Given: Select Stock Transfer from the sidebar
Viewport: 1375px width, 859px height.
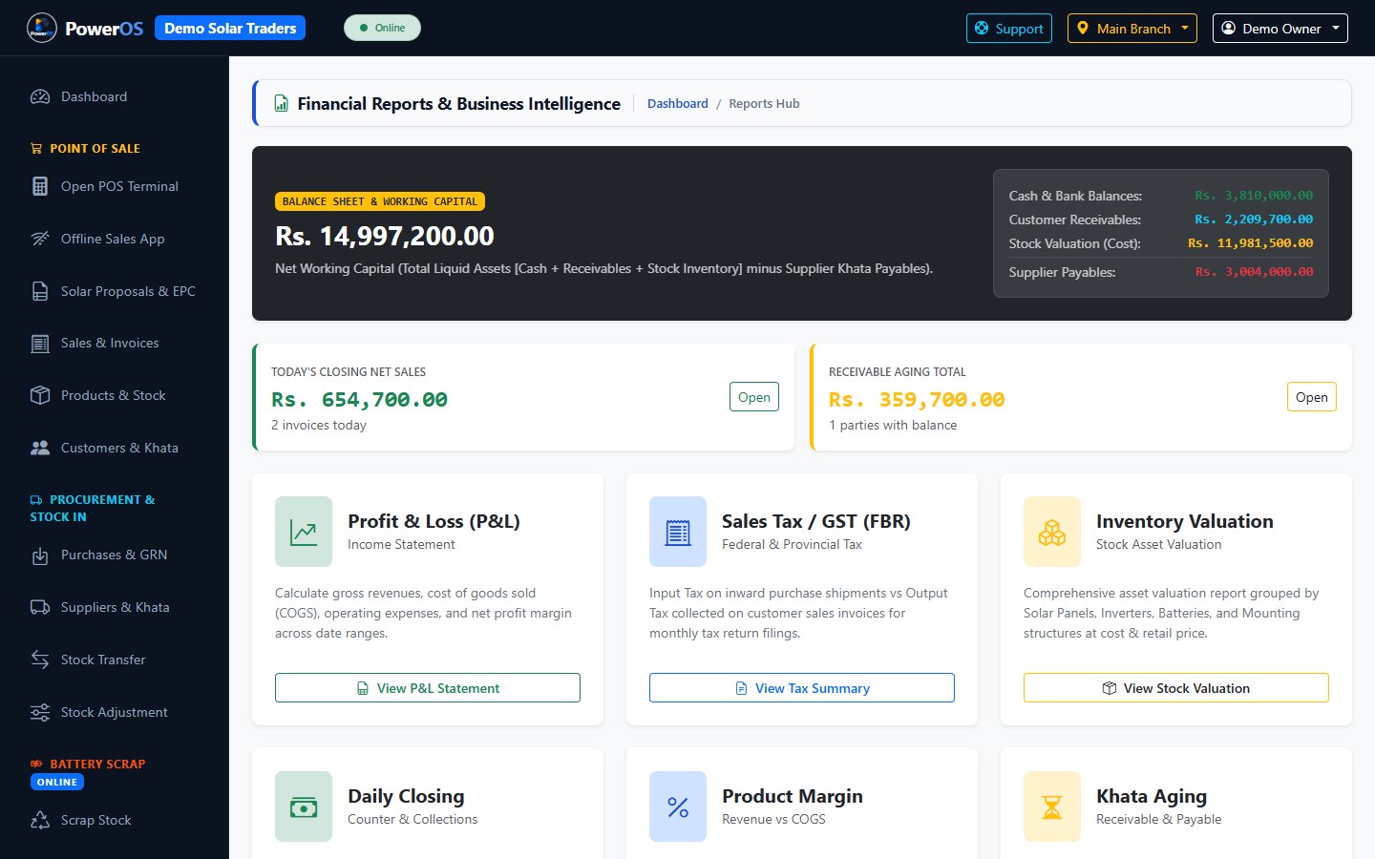Looking at the screenshot, I should coord(115,660).
